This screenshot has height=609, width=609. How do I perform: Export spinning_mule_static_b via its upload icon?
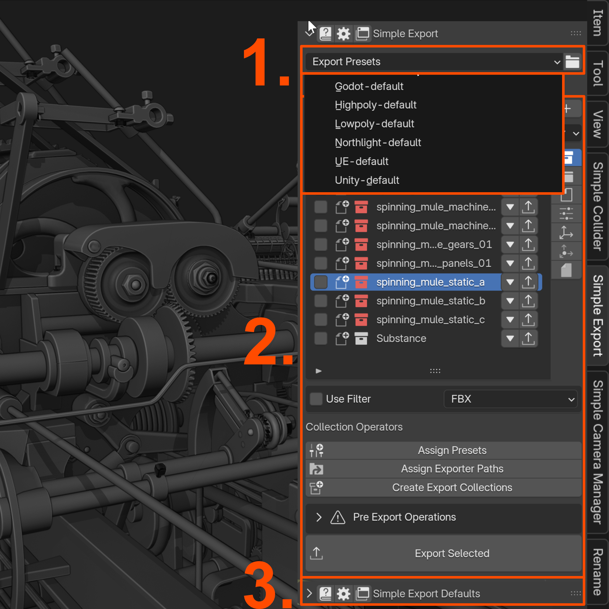pyautogui.click(x=528, y=301)
